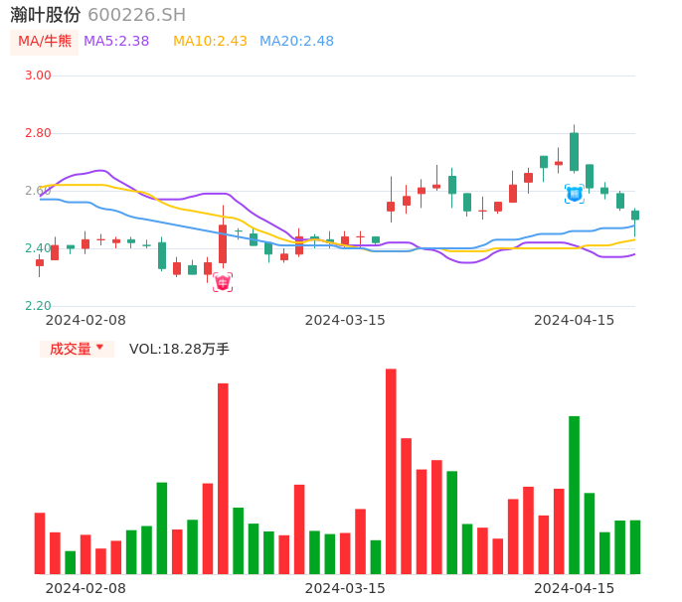Click the stock code 600226.SH
This screenshot has height=602, width=682.
point(136,15)
